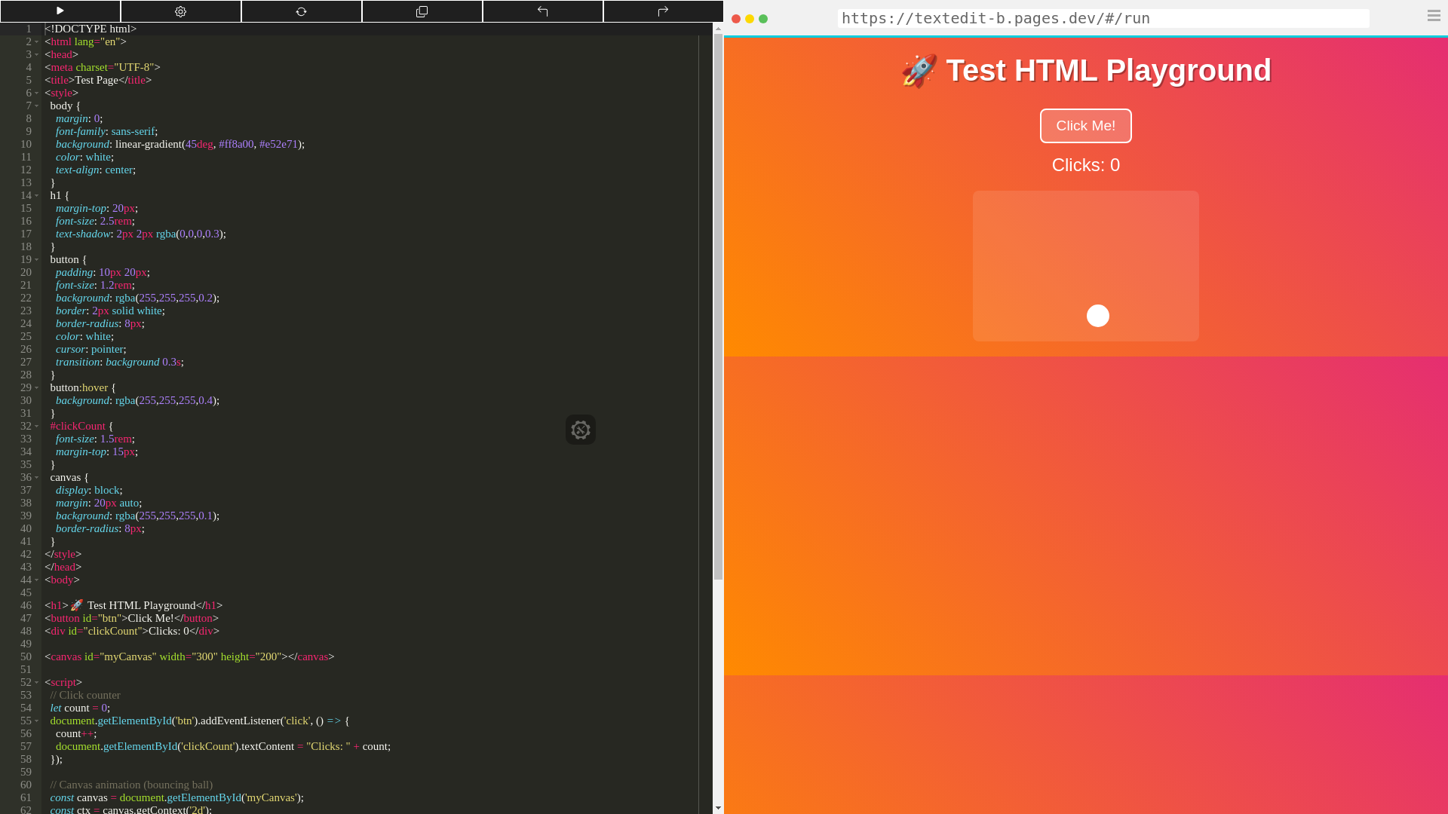The width and height of the screenshot is (1448, 814).
Task: Click the 'Click Me!' button in the preview
Action: [x=1085, y=126]
